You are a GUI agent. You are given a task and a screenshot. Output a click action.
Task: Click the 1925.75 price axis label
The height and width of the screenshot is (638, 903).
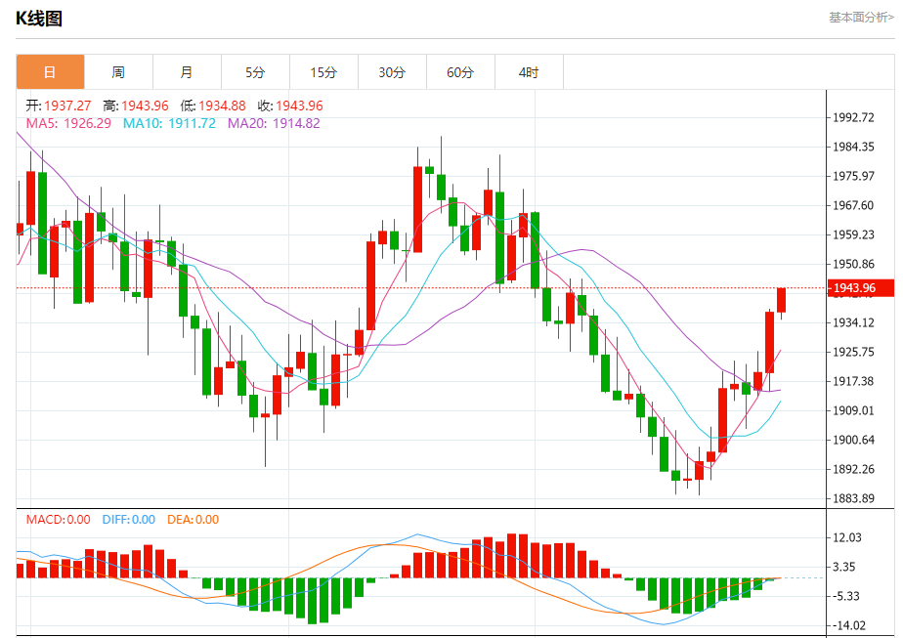(853, 352)
